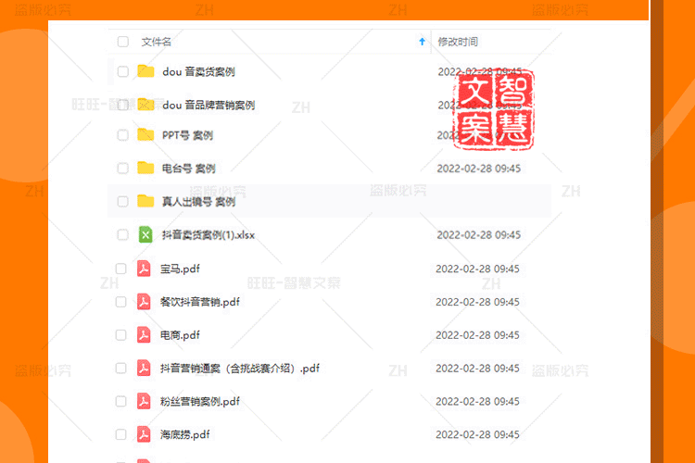Click the PDF icon of 粉丝营销案例.pdf
The width and height of the screenshot is (695, 463).
point(144,401)
